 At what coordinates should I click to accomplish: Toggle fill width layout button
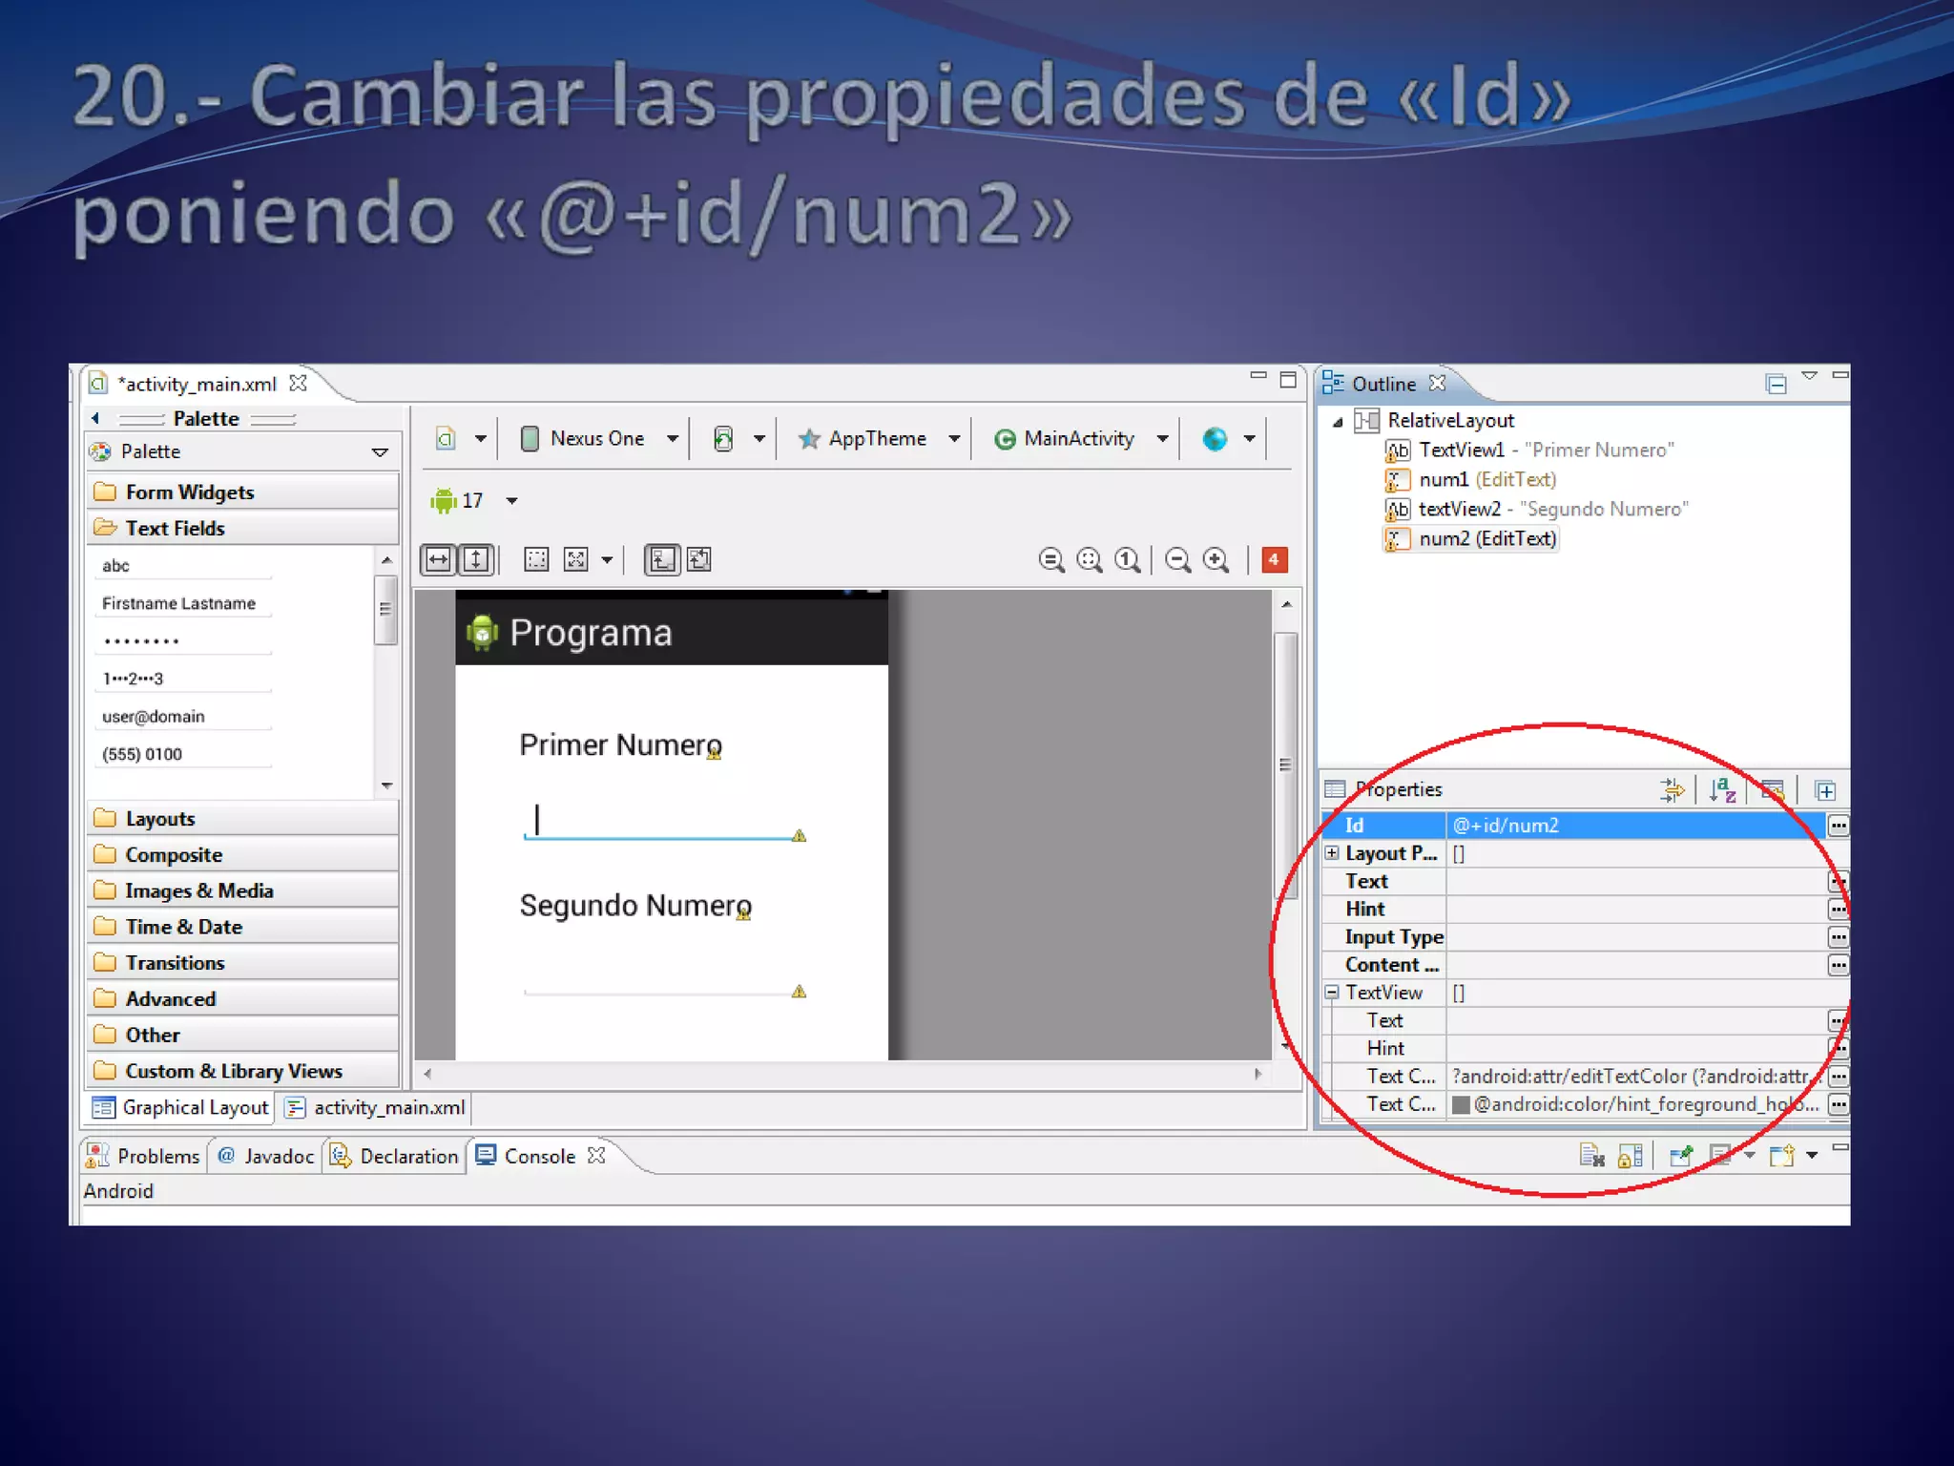[438, 559]
